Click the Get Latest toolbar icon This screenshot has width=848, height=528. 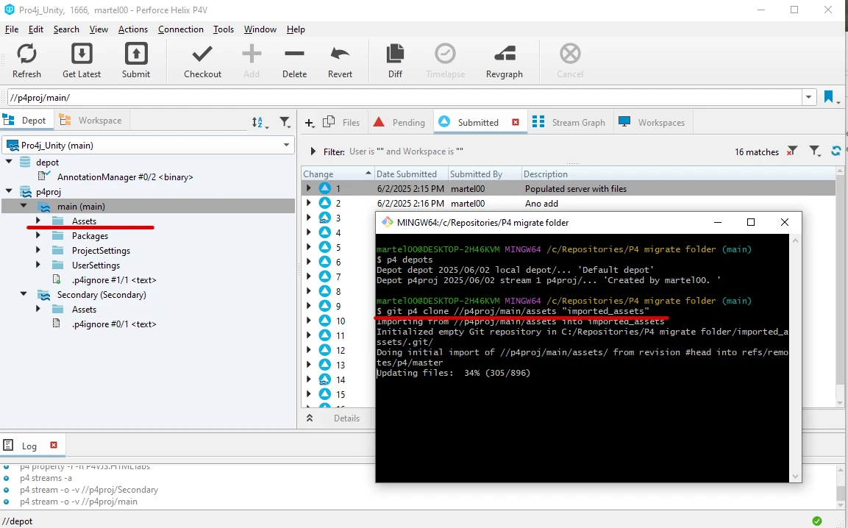point(82,54)
